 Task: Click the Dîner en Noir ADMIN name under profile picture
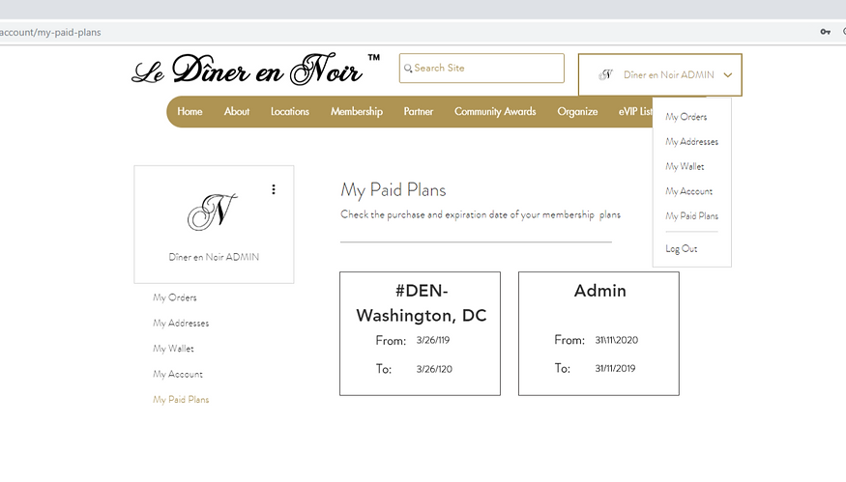pos(214,257)
